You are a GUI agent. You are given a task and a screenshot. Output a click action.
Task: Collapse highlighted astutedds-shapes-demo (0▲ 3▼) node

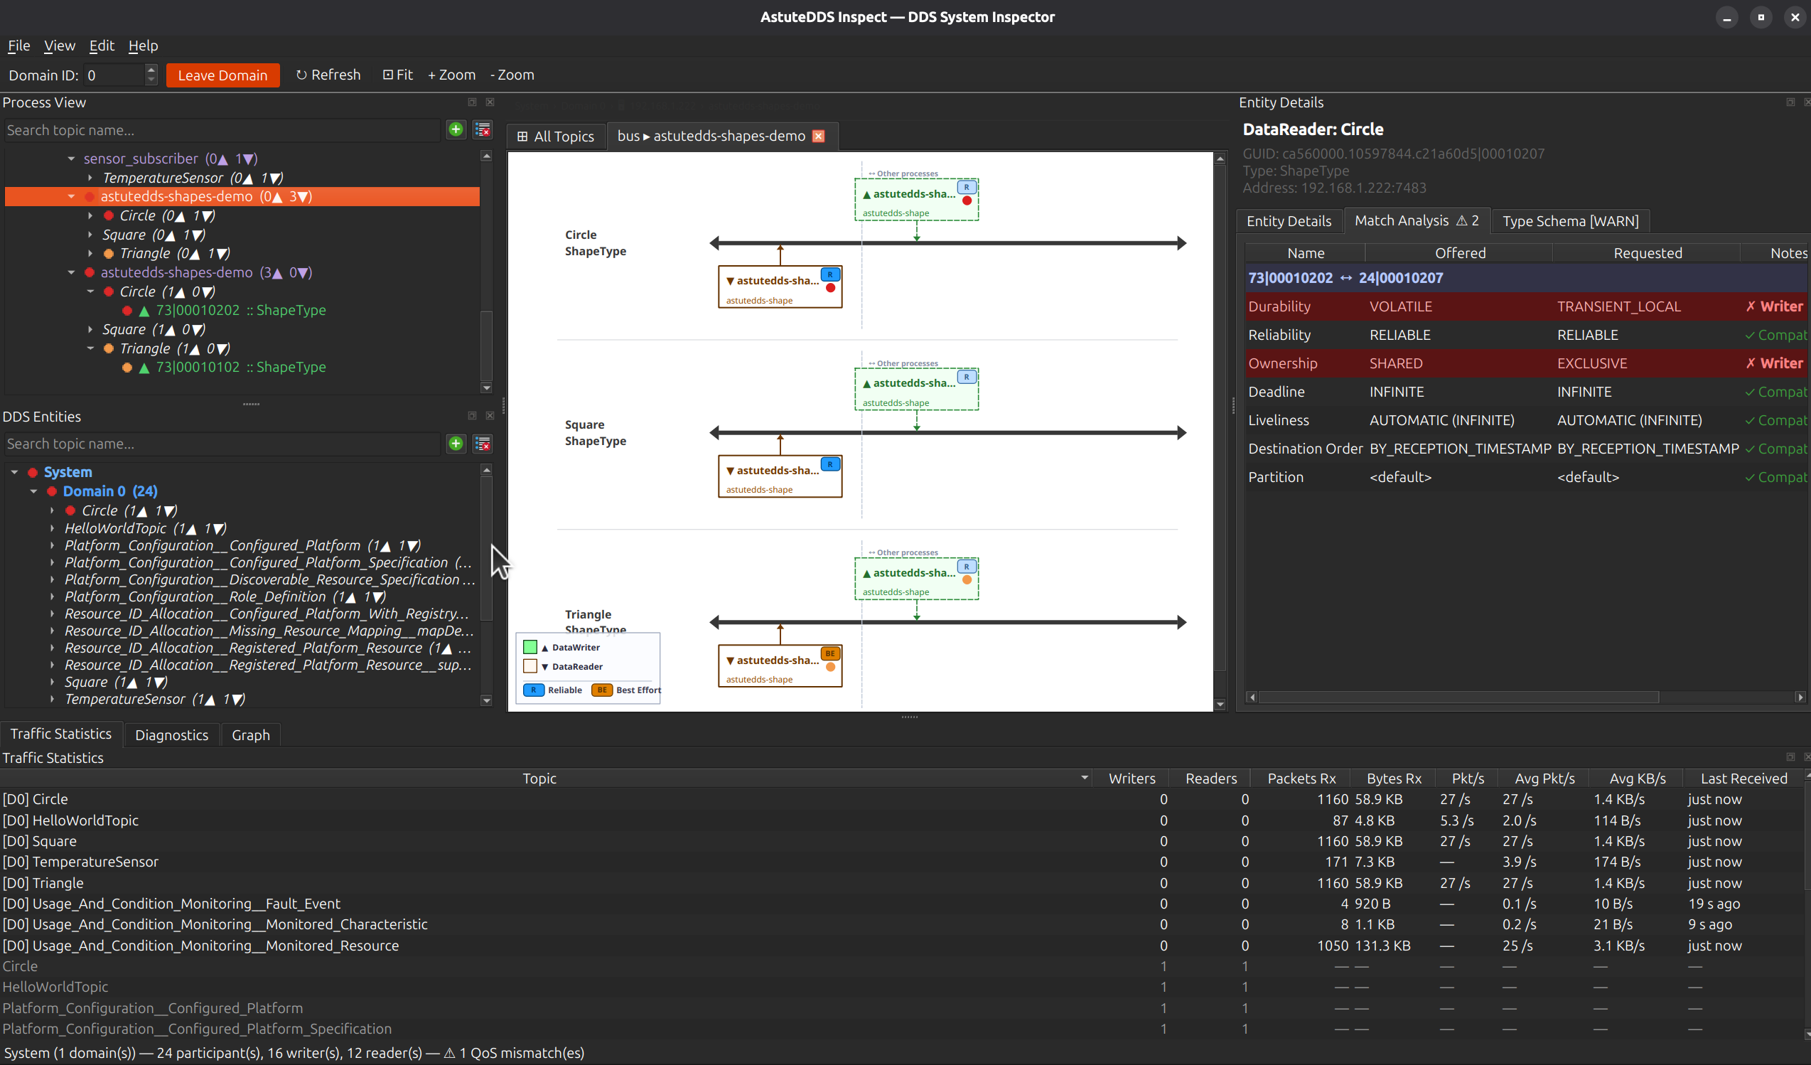click(x=71, y=196)
